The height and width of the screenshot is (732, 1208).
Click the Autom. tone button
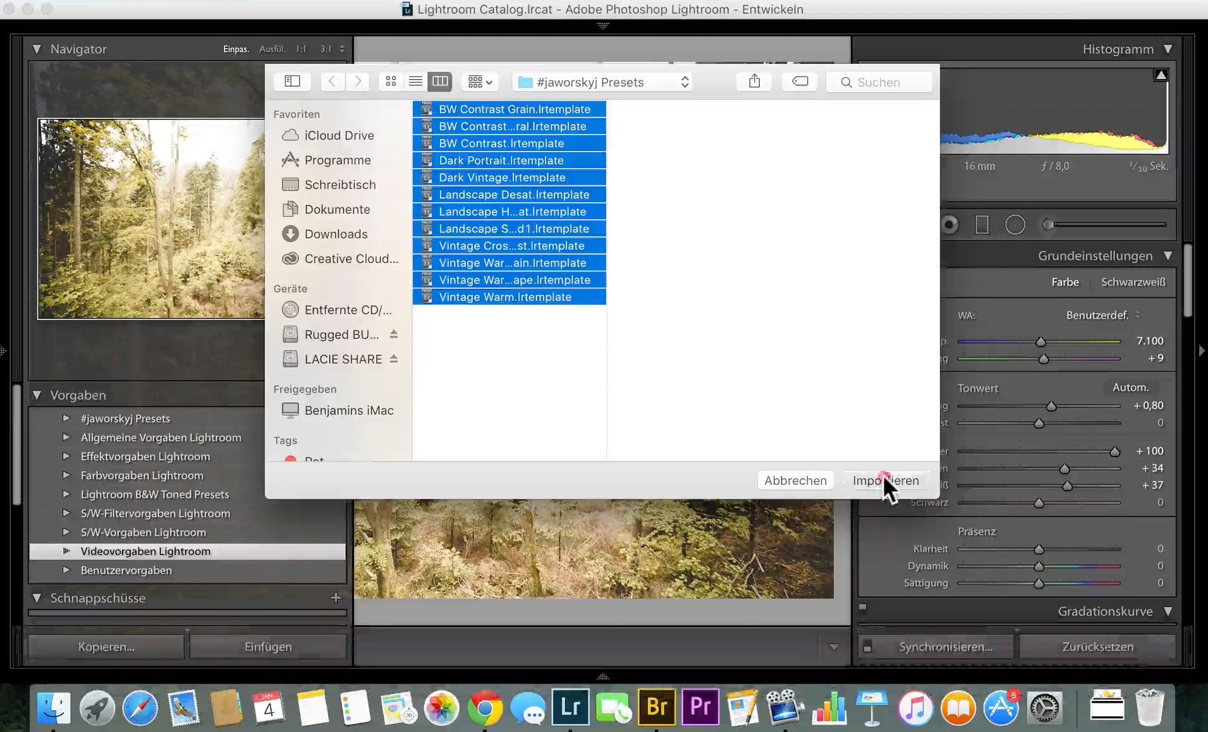pyautogui.click(x=1130, y=387)
